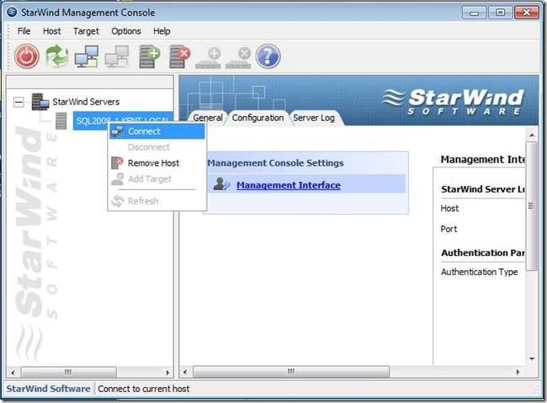Open the Options menu
This screenshot has width=547, height=403.
pyautogui.click(x=126, y=31)
